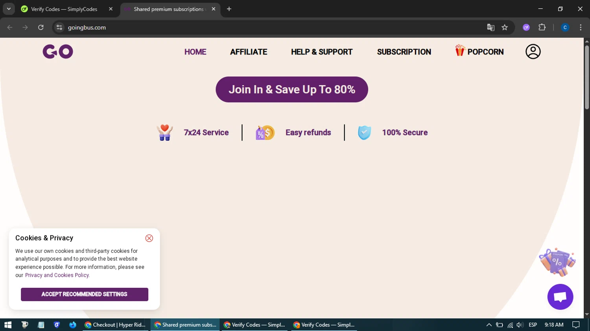The width and height of the screenshot is (590, 331).
Task: Go back with browser back arrow
Action: point(10,27)
